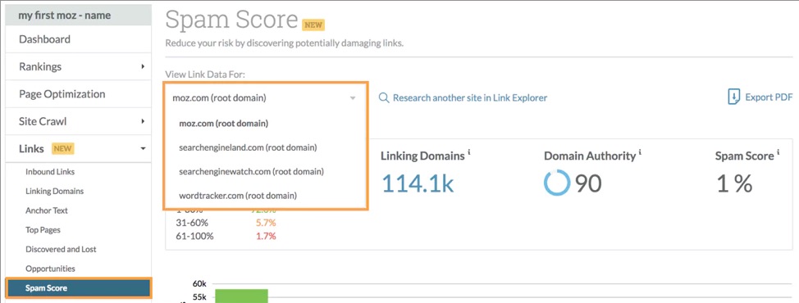The width and height of the screenshot is (799, 303).
Task: Click the Export PDF link
Action: (x=769, y=97)
